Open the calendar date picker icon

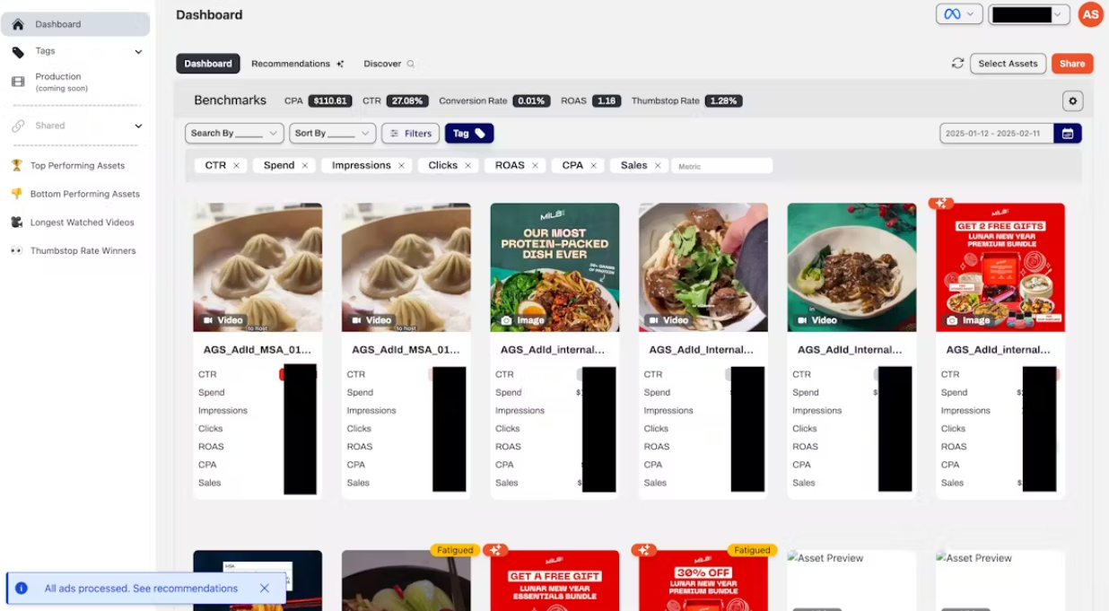1068,134
